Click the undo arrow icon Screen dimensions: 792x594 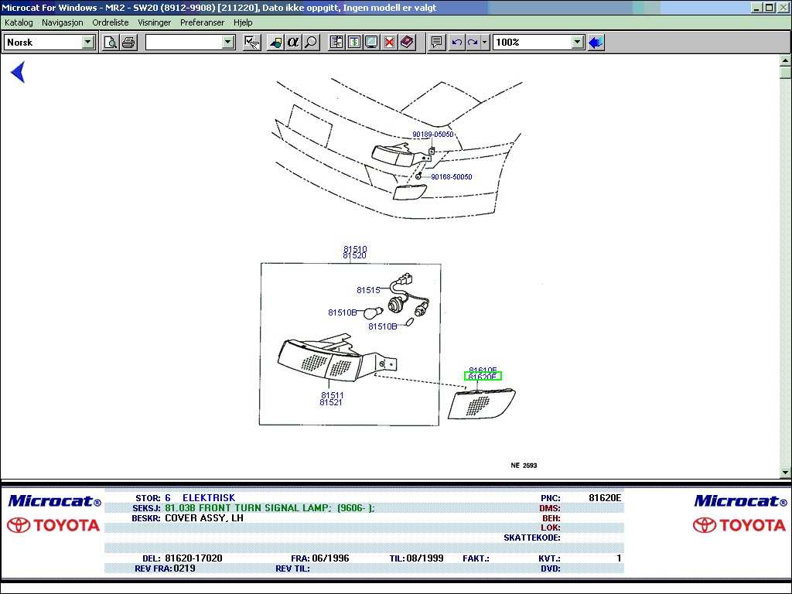[x=456, y=43]
